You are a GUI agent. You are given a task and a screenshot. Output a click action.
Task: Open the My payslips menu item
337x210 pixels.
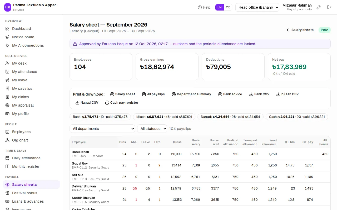click(31, 88)
